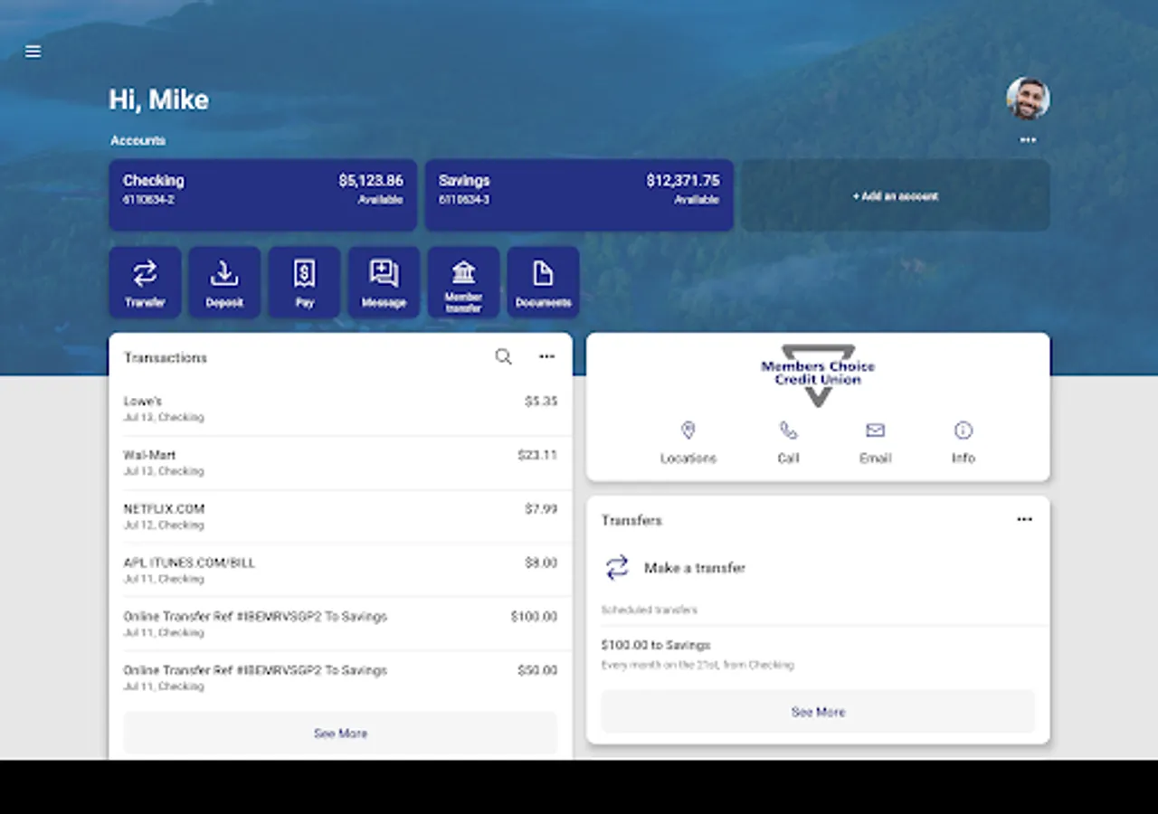Tap the Call phone icon
This screenshot has width=1158, height=814.
tap(787, 430)
